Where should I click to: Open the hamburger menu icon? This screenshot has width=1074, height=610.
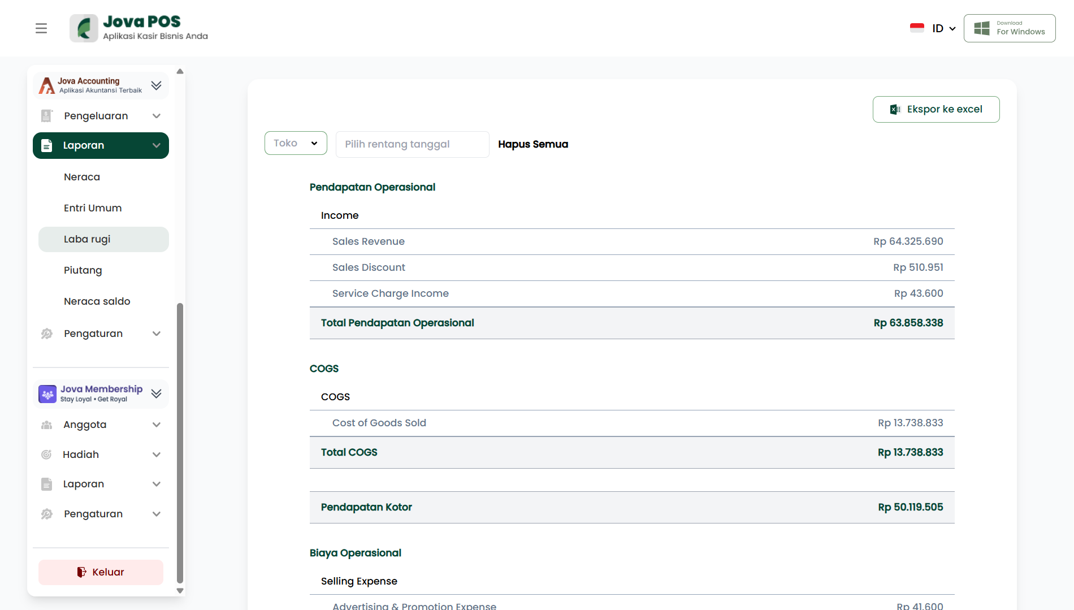41,28
